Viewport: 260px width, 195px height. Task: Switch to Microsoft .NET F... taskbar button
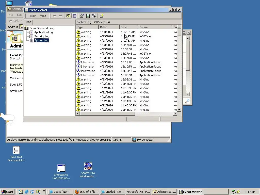click(138, 192)
